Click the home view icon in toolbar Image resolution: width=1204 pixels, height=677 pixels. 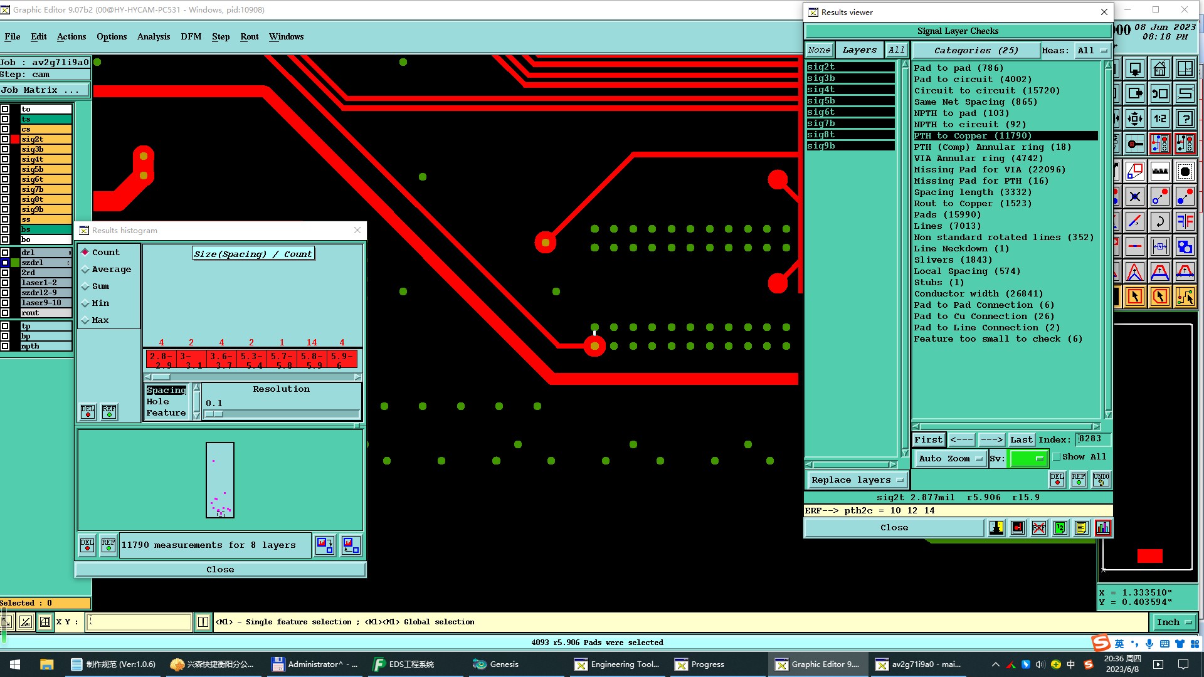(1159, 68)
